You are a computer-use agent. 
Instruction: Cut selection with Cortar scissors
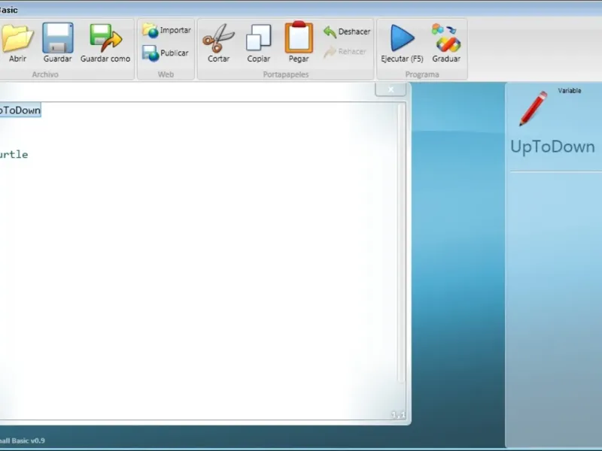218,43
